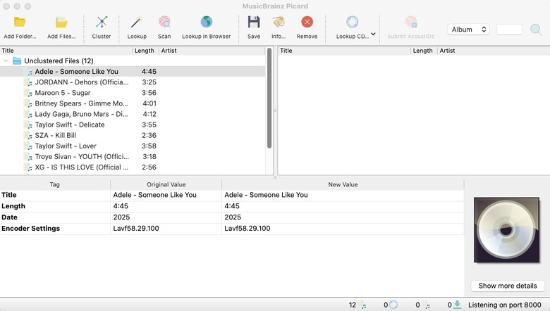Click the Lookup CD disc icon
Screen dimensions: 550x311
(352, 22)
